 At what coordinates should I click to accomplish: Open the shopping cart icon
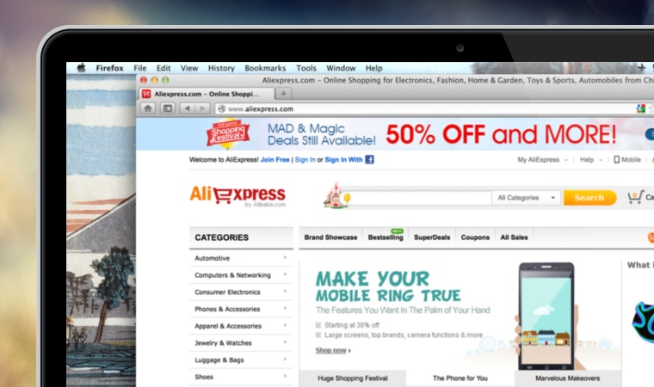pos(636,197)
